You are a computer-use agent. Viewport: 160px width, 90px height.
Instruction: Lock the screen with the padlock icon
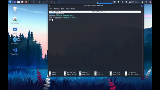(142, 2)
